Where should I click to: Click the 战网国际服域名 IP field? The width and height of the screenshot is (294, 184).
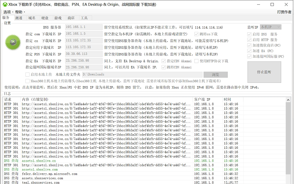point(84,67)
